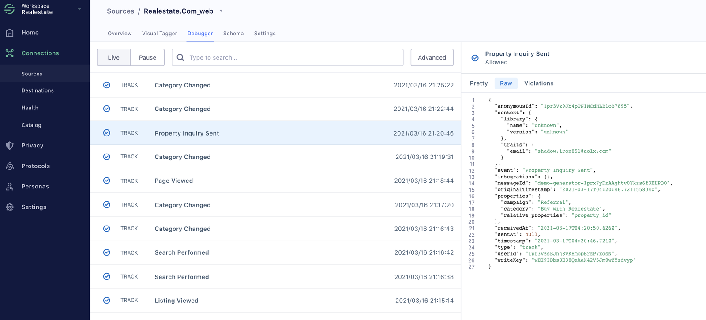Select Search Performed event at 21:16:38
The width and height of the screenshot is (706, 320).
click(275, 276)
